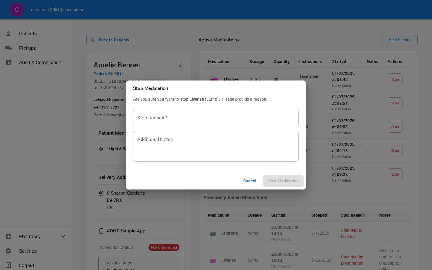The width and height of the screenshot is (432, 270).
Task: Click the Not Connected status badge
Action: pos(164,247)
